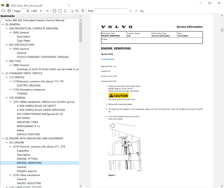Rotate the page counterclockwise
This screenshot has height=188, width=224.
point(66,11)
